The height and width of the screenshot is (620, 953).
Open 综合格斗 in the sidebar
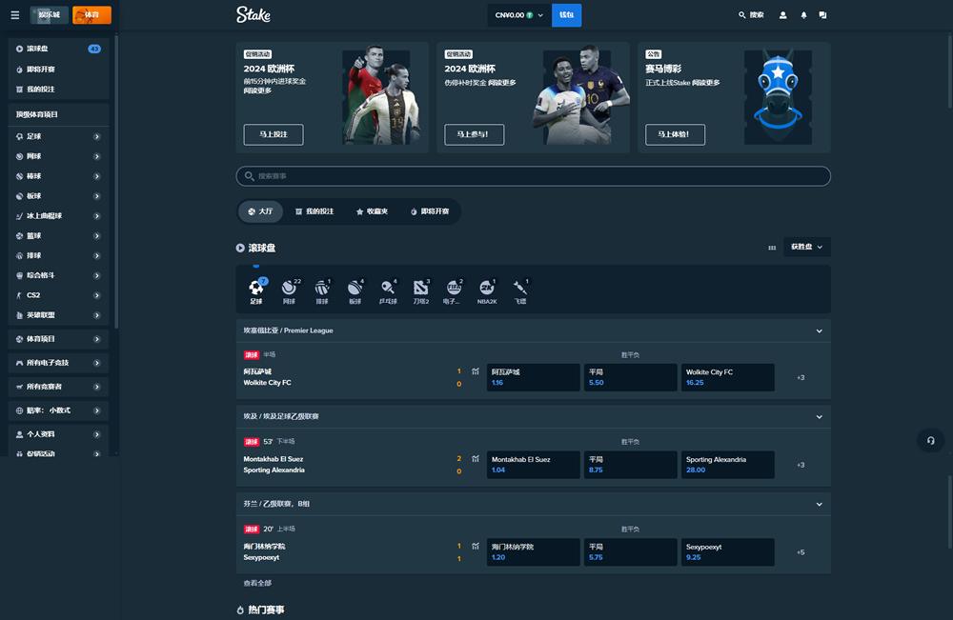58,275
